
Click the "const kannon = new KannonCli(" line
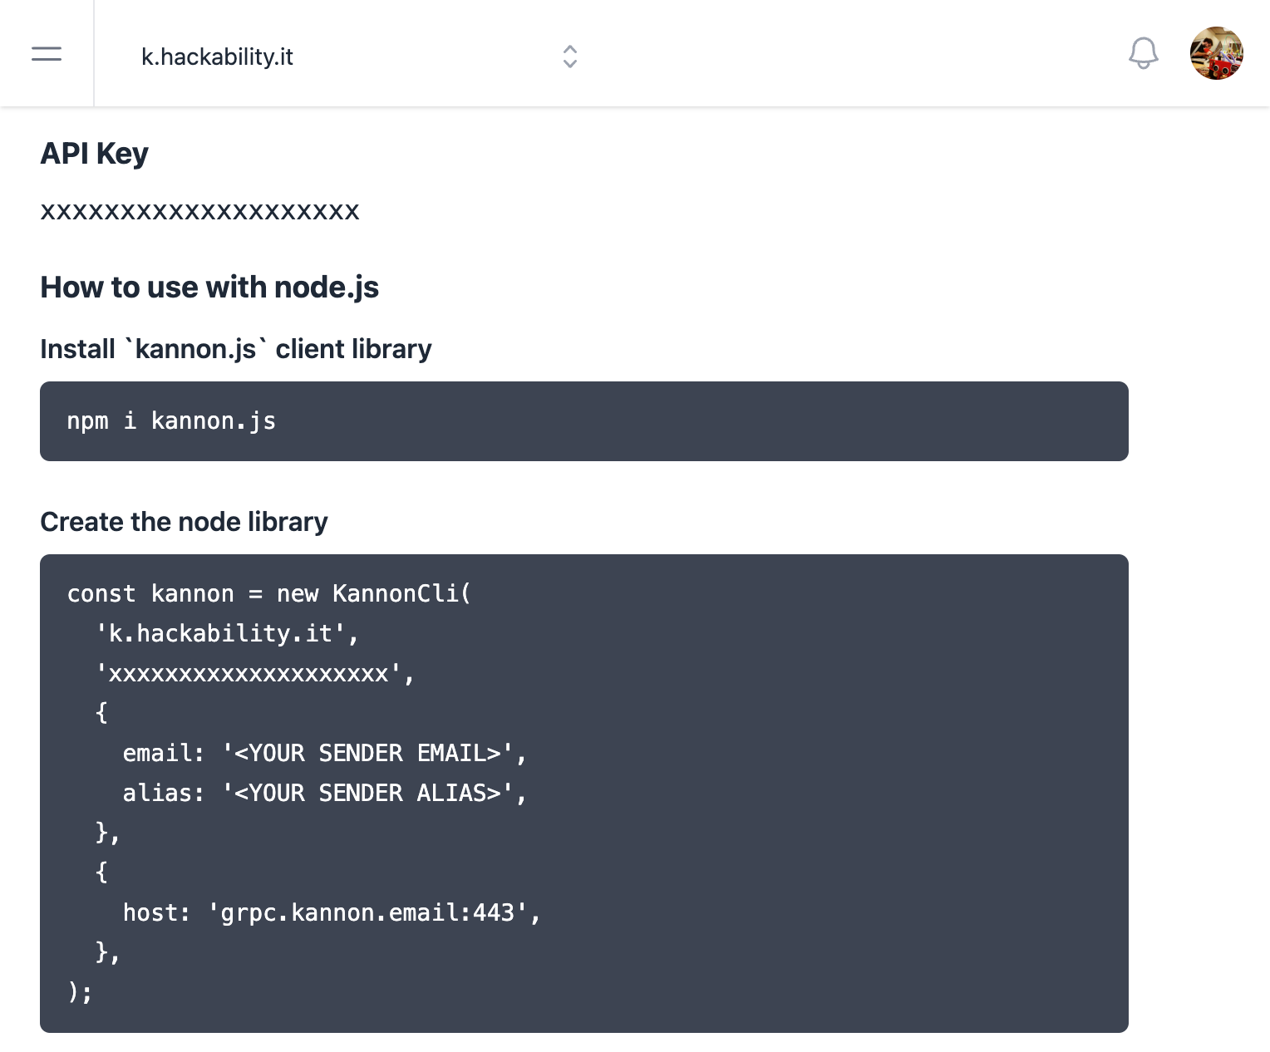pyautogui.click(x=269, y=594)
